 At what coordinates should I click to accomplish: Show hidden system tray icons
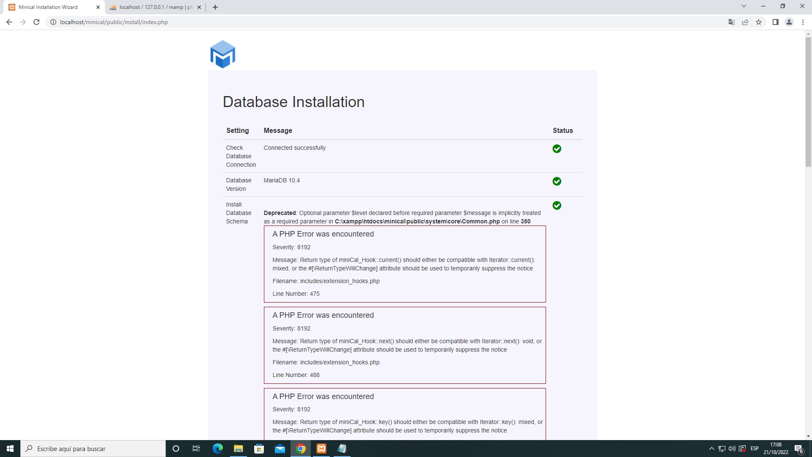click(x=711, y=449)
